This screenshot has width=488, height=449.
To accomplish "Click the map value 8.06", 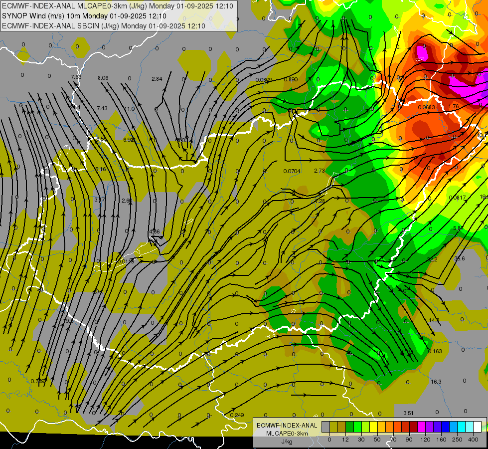I will point(103,78).
